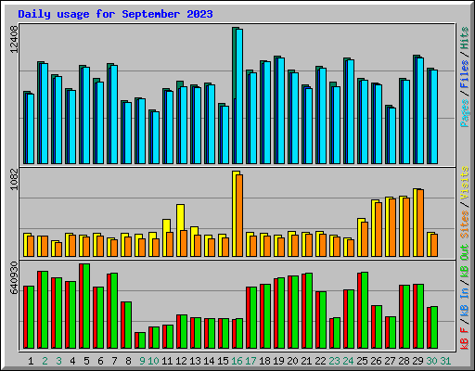Select the orange Sites bar for day 29
Image resolution: width=475 pixels, height=371 pixels.
(420, 224)
